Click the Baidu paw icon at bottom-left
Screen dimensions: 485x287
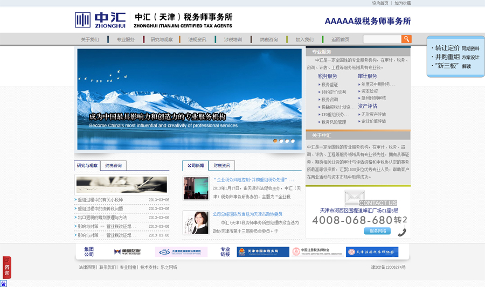coord(3,283)
